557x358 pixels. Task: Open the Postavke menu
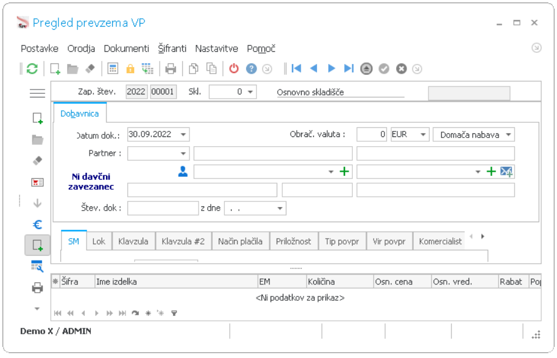(x=40, y=49)
